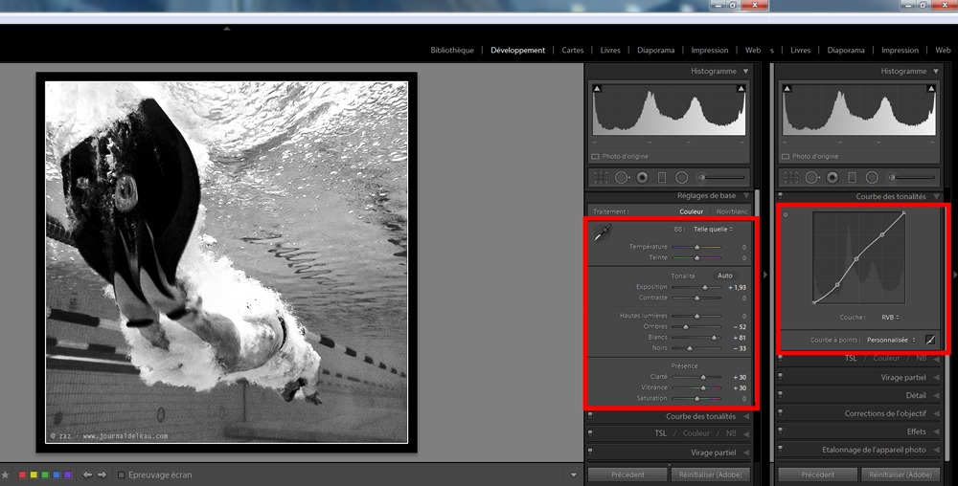Image resolution: width=958 pixels, height=486 pixels.
Task: Open the Couche RVB channel dropdown
Action: click(890, 318)
